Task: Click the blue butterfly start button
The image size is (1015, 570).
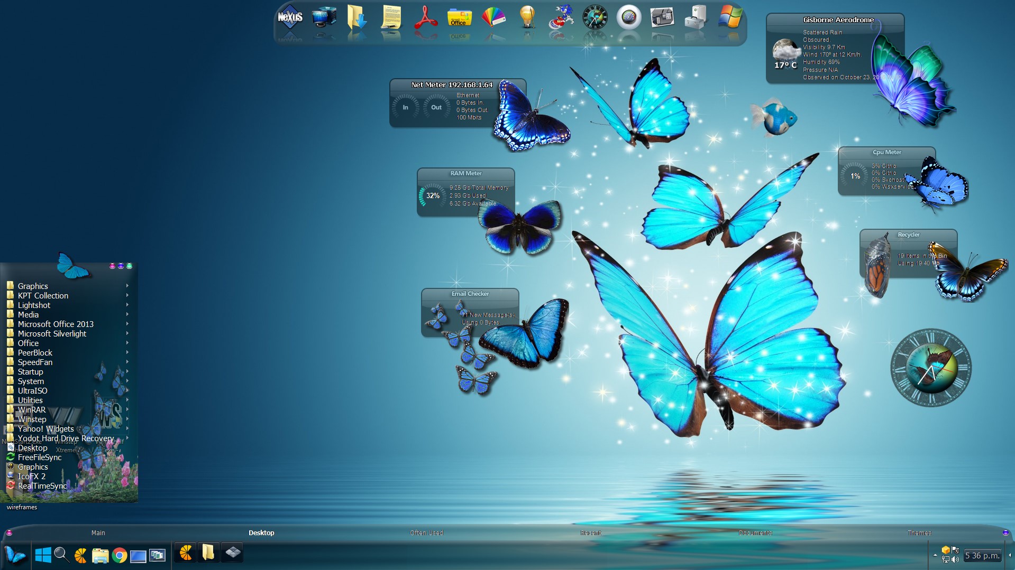Action: 15,555
